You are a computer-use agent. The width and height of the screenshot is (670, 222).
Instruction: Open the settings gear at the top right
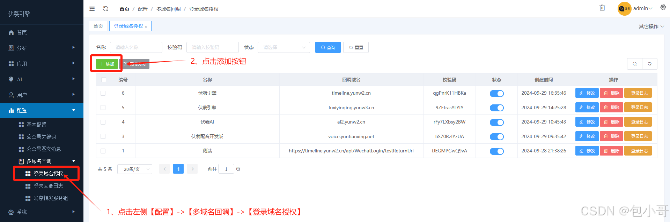pyautogui.click(x=663, y=7)
